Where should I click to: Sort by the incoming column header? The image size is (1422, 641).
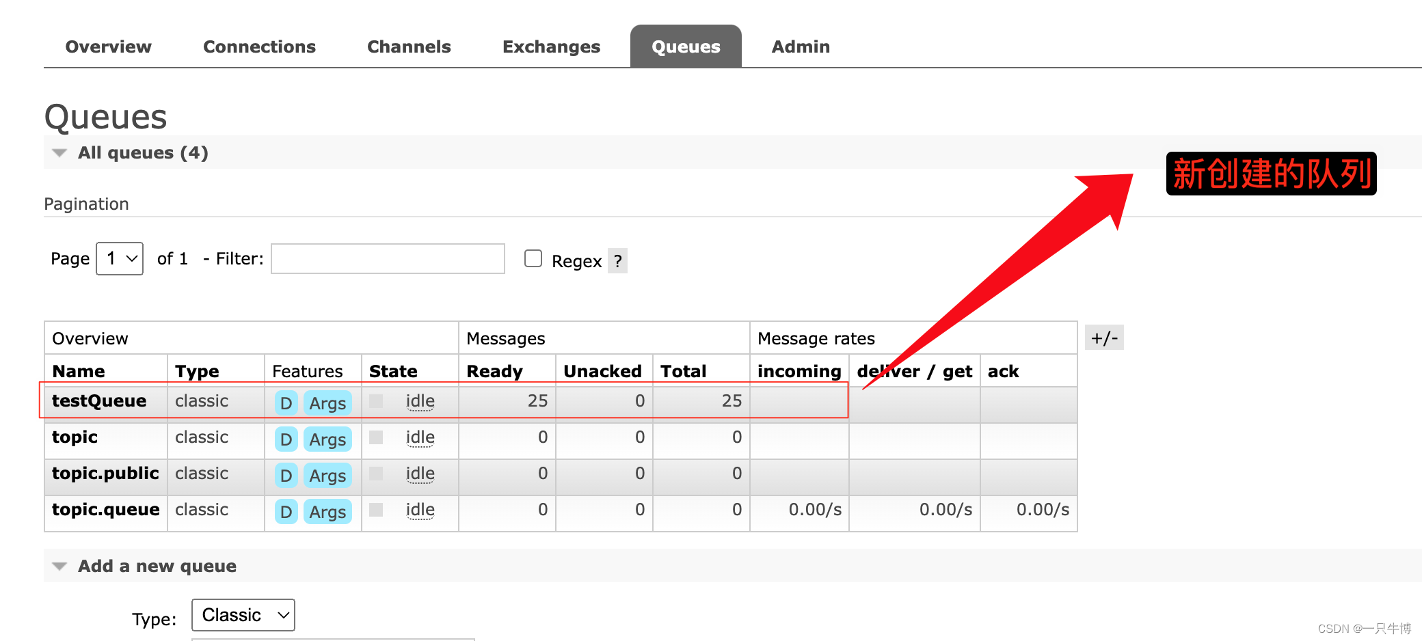pyautogui.click(x=799, y=371)
